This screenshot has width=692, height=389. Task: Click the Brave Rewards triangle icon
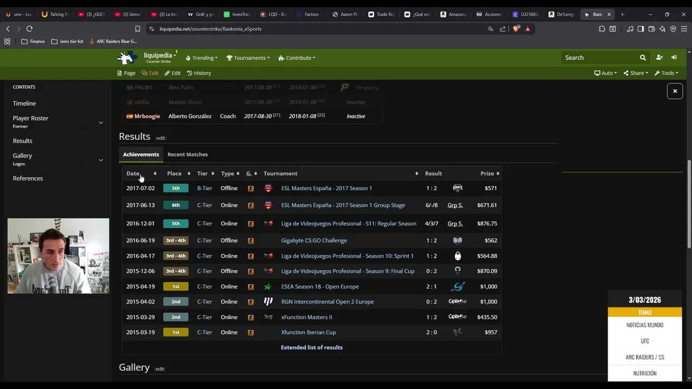(x=528, y=29)
